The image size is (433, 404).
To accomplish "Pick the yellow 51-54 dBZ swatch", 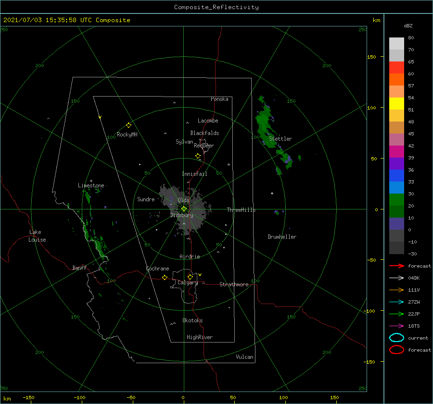I will point(396,104).
